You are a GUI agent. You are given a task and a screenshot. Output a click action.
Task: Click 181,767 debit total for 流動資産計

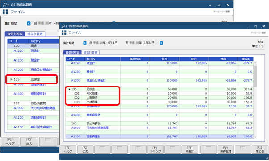(172, 136)
